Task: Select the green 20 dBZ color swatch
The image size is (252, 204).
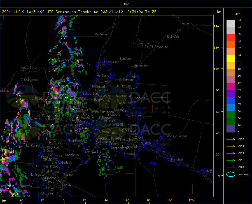Action: pos(231,115)
